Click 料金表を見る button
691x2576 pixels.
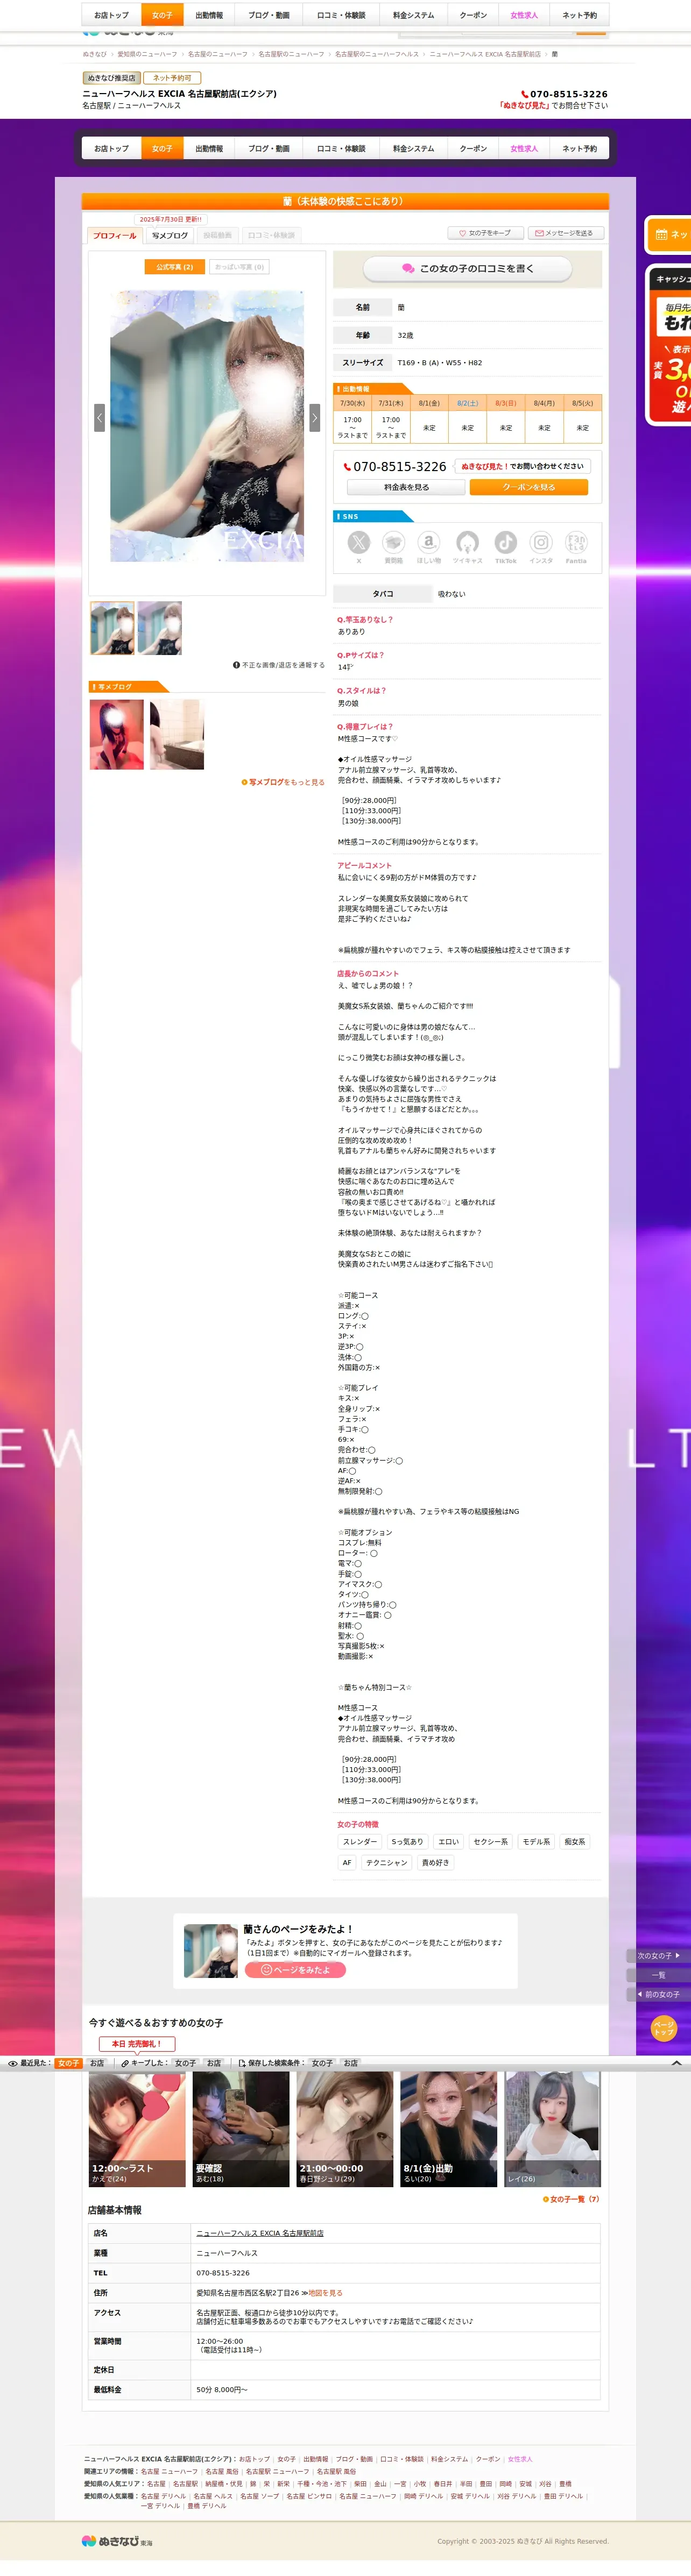(406, 487)
